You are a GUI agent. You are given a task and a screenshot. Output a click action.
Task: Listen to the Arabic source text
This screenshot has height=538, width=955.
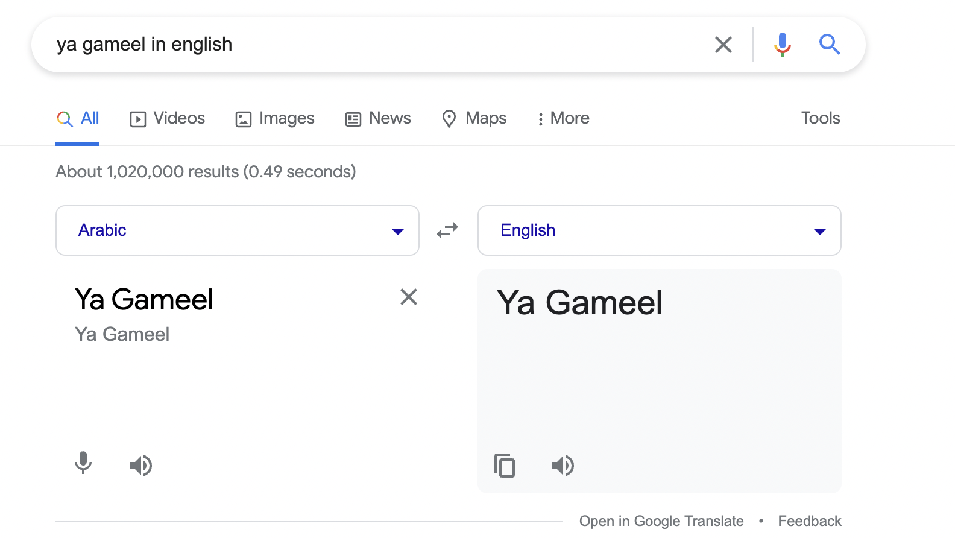coord(141,465)
